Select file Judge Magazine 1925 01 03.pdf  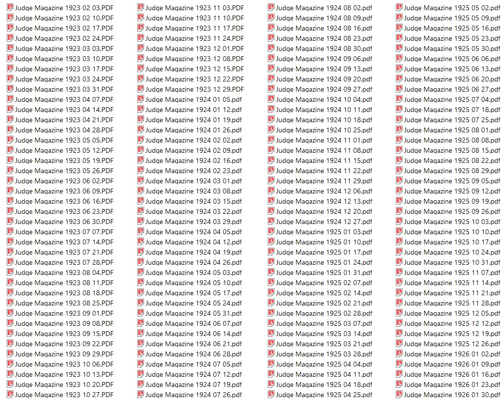pos(320,232)
